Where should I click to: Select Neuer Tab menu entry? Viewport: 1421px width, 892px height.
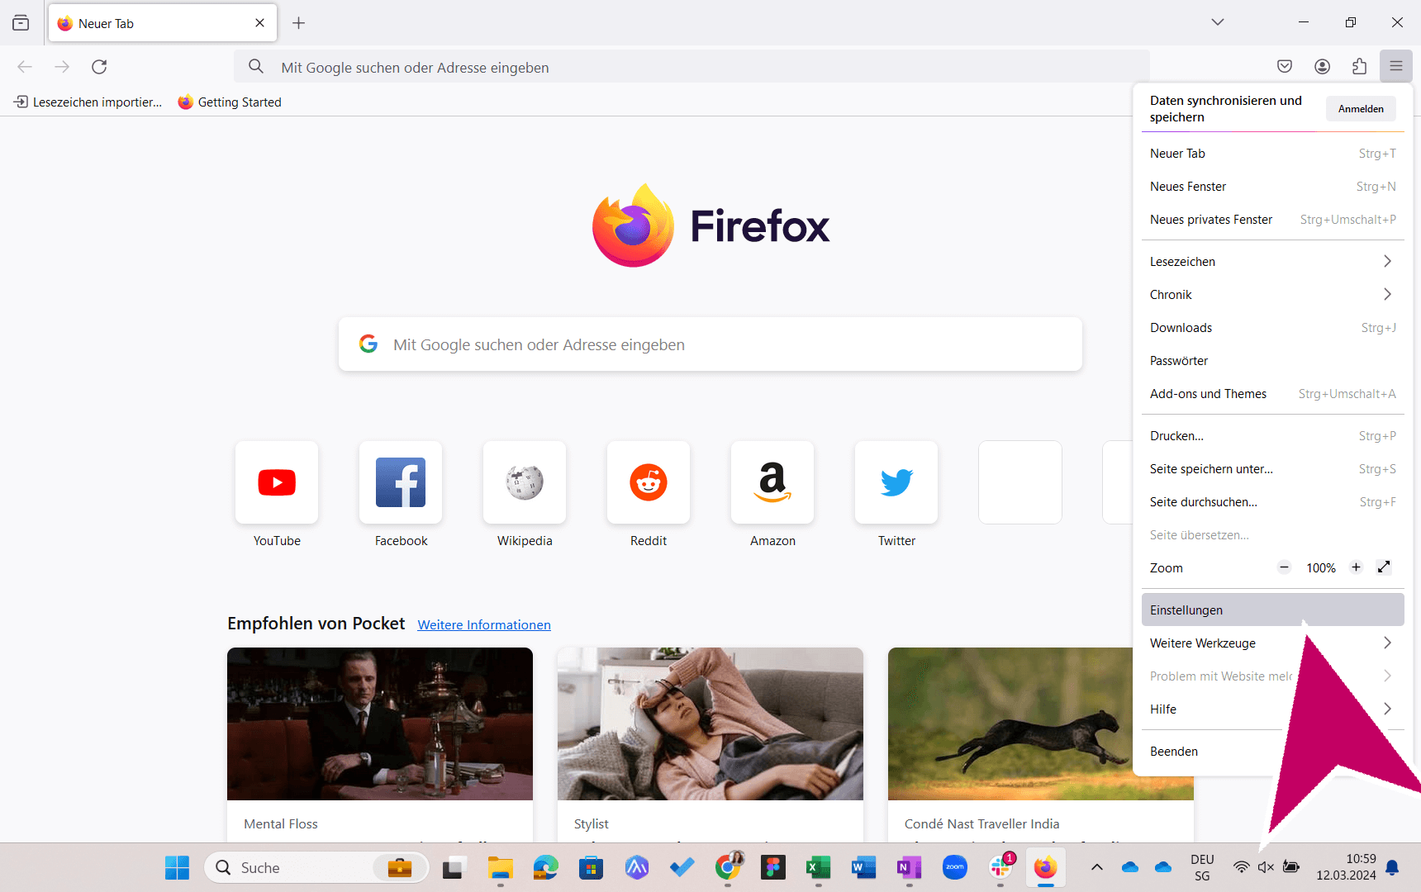point(1272,154)
